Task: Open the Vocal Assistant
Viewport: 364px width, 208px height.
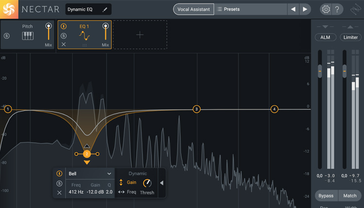Action: point(193,9)
